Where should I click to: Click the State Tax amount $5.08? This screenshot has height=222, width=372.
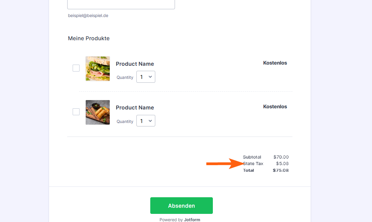(282, 164)
